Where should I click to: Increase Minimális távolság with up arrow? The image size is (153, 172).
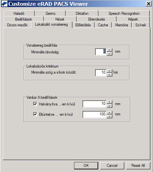click(x=110, y=50)
